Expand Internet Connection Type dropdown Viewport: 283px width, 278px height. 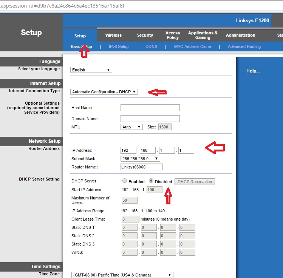point(104,92)
